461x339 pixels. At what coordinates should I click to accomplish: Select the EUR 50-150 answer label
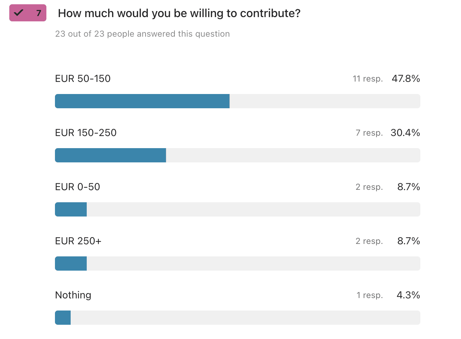83,79
